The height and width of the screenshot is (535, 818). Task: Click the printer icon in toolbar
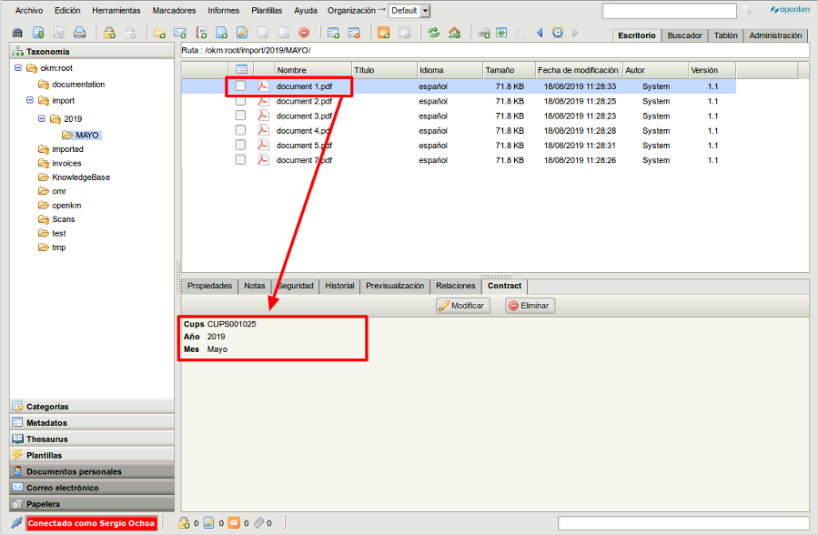click(x=80, y=33)
